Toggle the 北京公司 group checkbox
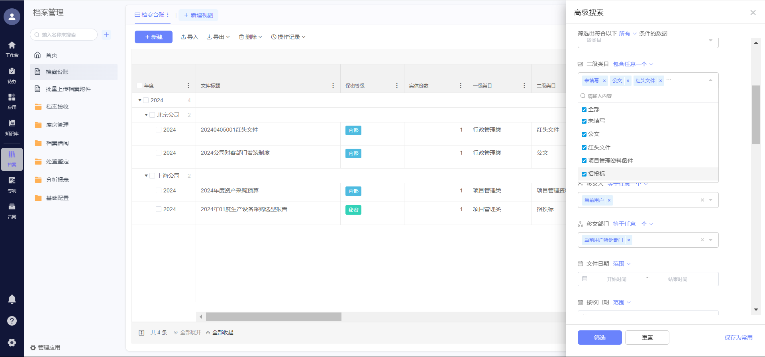This screenshot has height=357, width=765. (152, 115)
